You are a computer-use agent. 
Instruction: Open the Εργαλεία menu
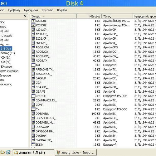point(47,10)
